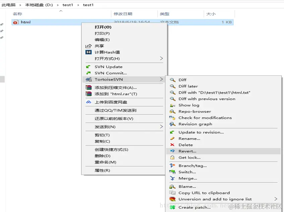
Task: Click the blue Revert arrow icon
Action: (x=172, y=151)
